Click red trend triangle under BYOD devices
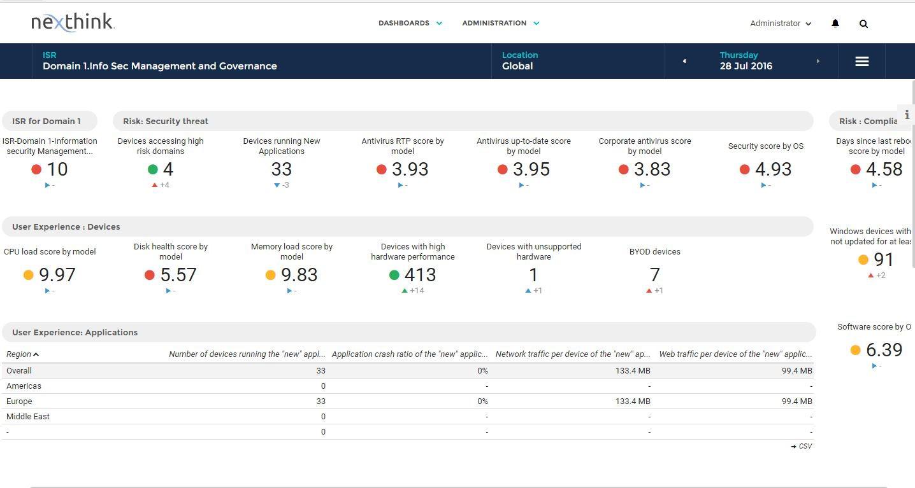Image resolution: width=915 pixels, height=488 pixels. point(649,291)
